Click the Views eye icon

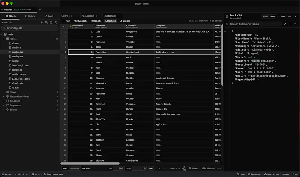point(7,92)
